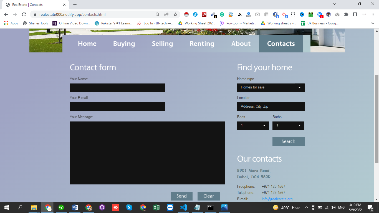Click the info@realestate.org email link

click(x=277, y=199)
